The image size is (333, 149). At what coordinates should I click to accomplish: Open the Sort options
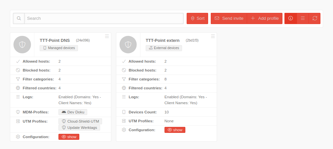point(197,18)
